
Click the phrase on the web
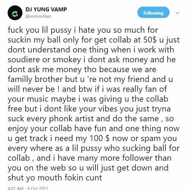point(45,168)
